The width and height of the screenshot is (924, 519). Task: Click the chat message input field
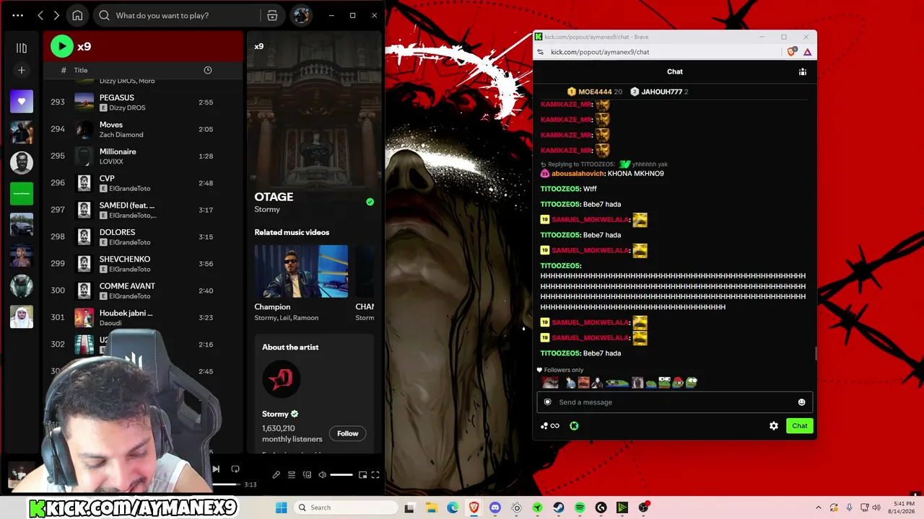coord(675,402)
